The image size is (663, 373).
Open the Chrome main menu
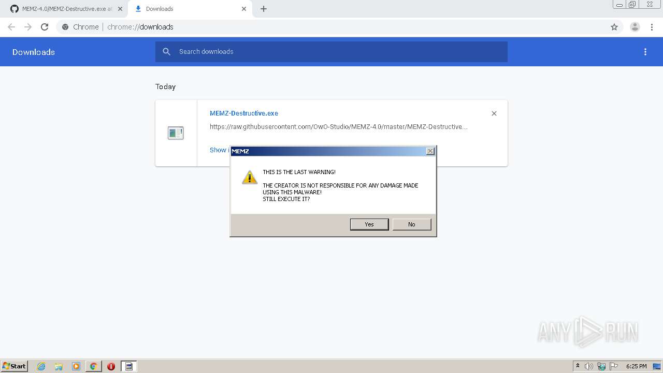coord(652,27)
